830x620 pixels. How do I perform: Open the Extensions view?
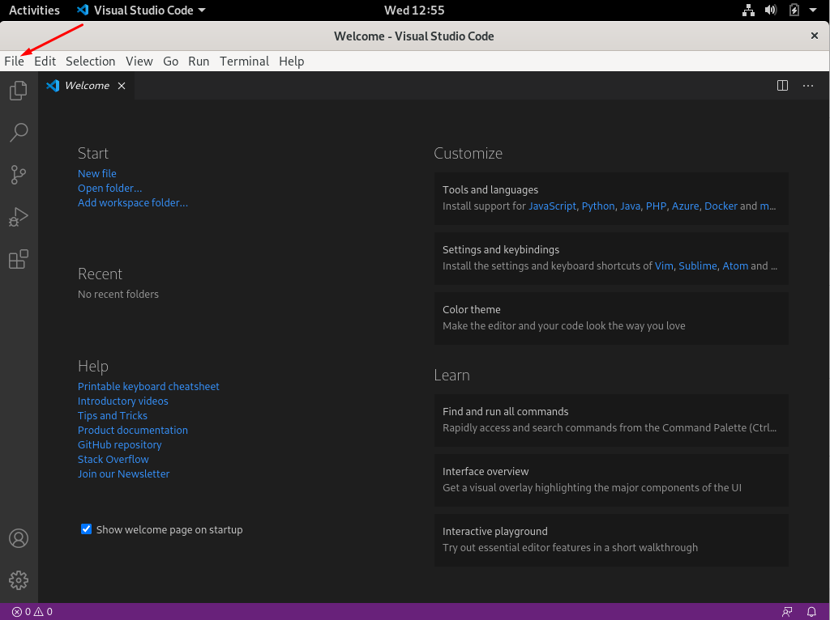pos(18,259)
